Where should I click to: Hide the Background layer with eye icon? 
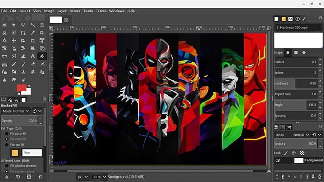278,160
